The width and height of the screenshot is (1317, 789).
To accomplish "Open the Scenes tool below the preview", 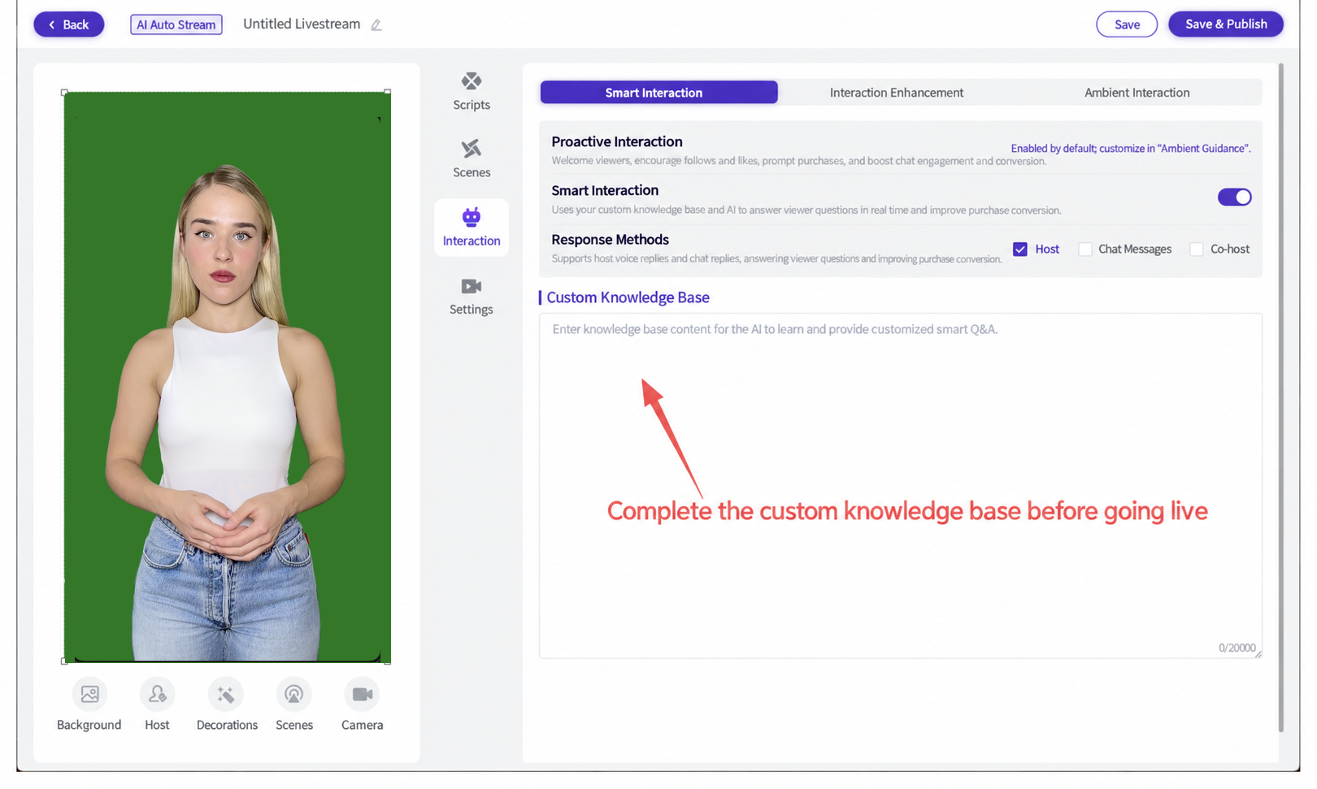I will pyautogui.click(x=294, y=704).
